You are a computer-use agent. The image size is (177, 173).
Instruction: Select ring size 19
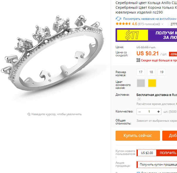click(x=162, y=72)
